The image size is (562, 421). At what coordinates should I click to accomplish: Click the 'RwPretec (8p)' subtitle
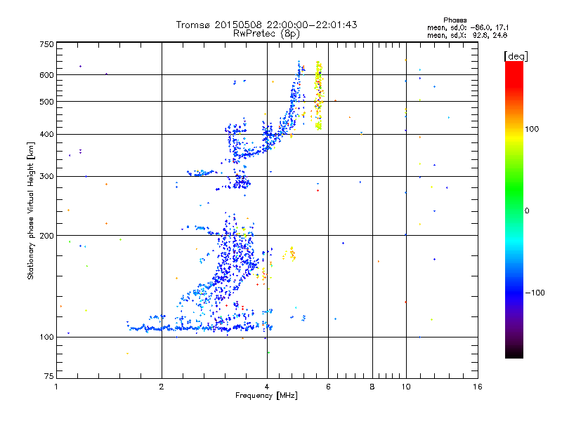(266, 34)
